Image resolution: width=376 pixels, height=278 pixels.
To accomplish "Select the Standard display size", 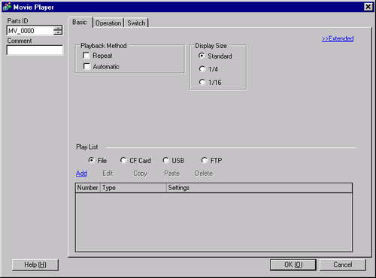I will click(x=202, y=56).
